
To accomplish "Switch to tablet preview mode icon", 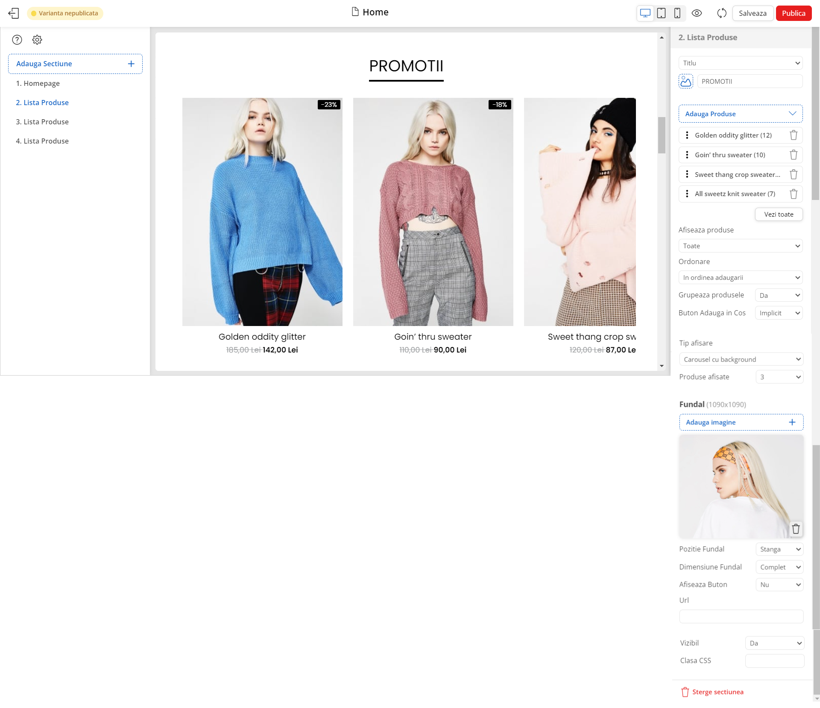I will pyautogui.click(x=661, y=13).
